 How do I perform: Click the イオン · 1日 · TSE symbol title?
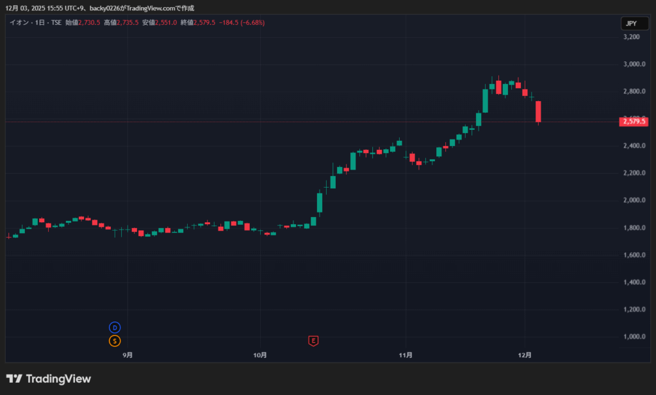point(35,22)
